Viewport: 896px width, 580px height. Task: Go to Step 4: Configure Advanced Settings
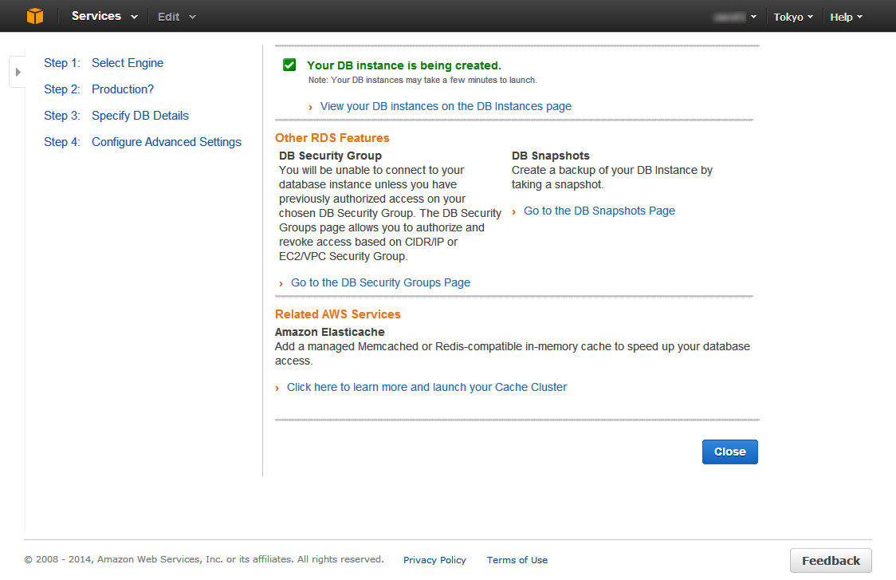(x=143, y=142)
